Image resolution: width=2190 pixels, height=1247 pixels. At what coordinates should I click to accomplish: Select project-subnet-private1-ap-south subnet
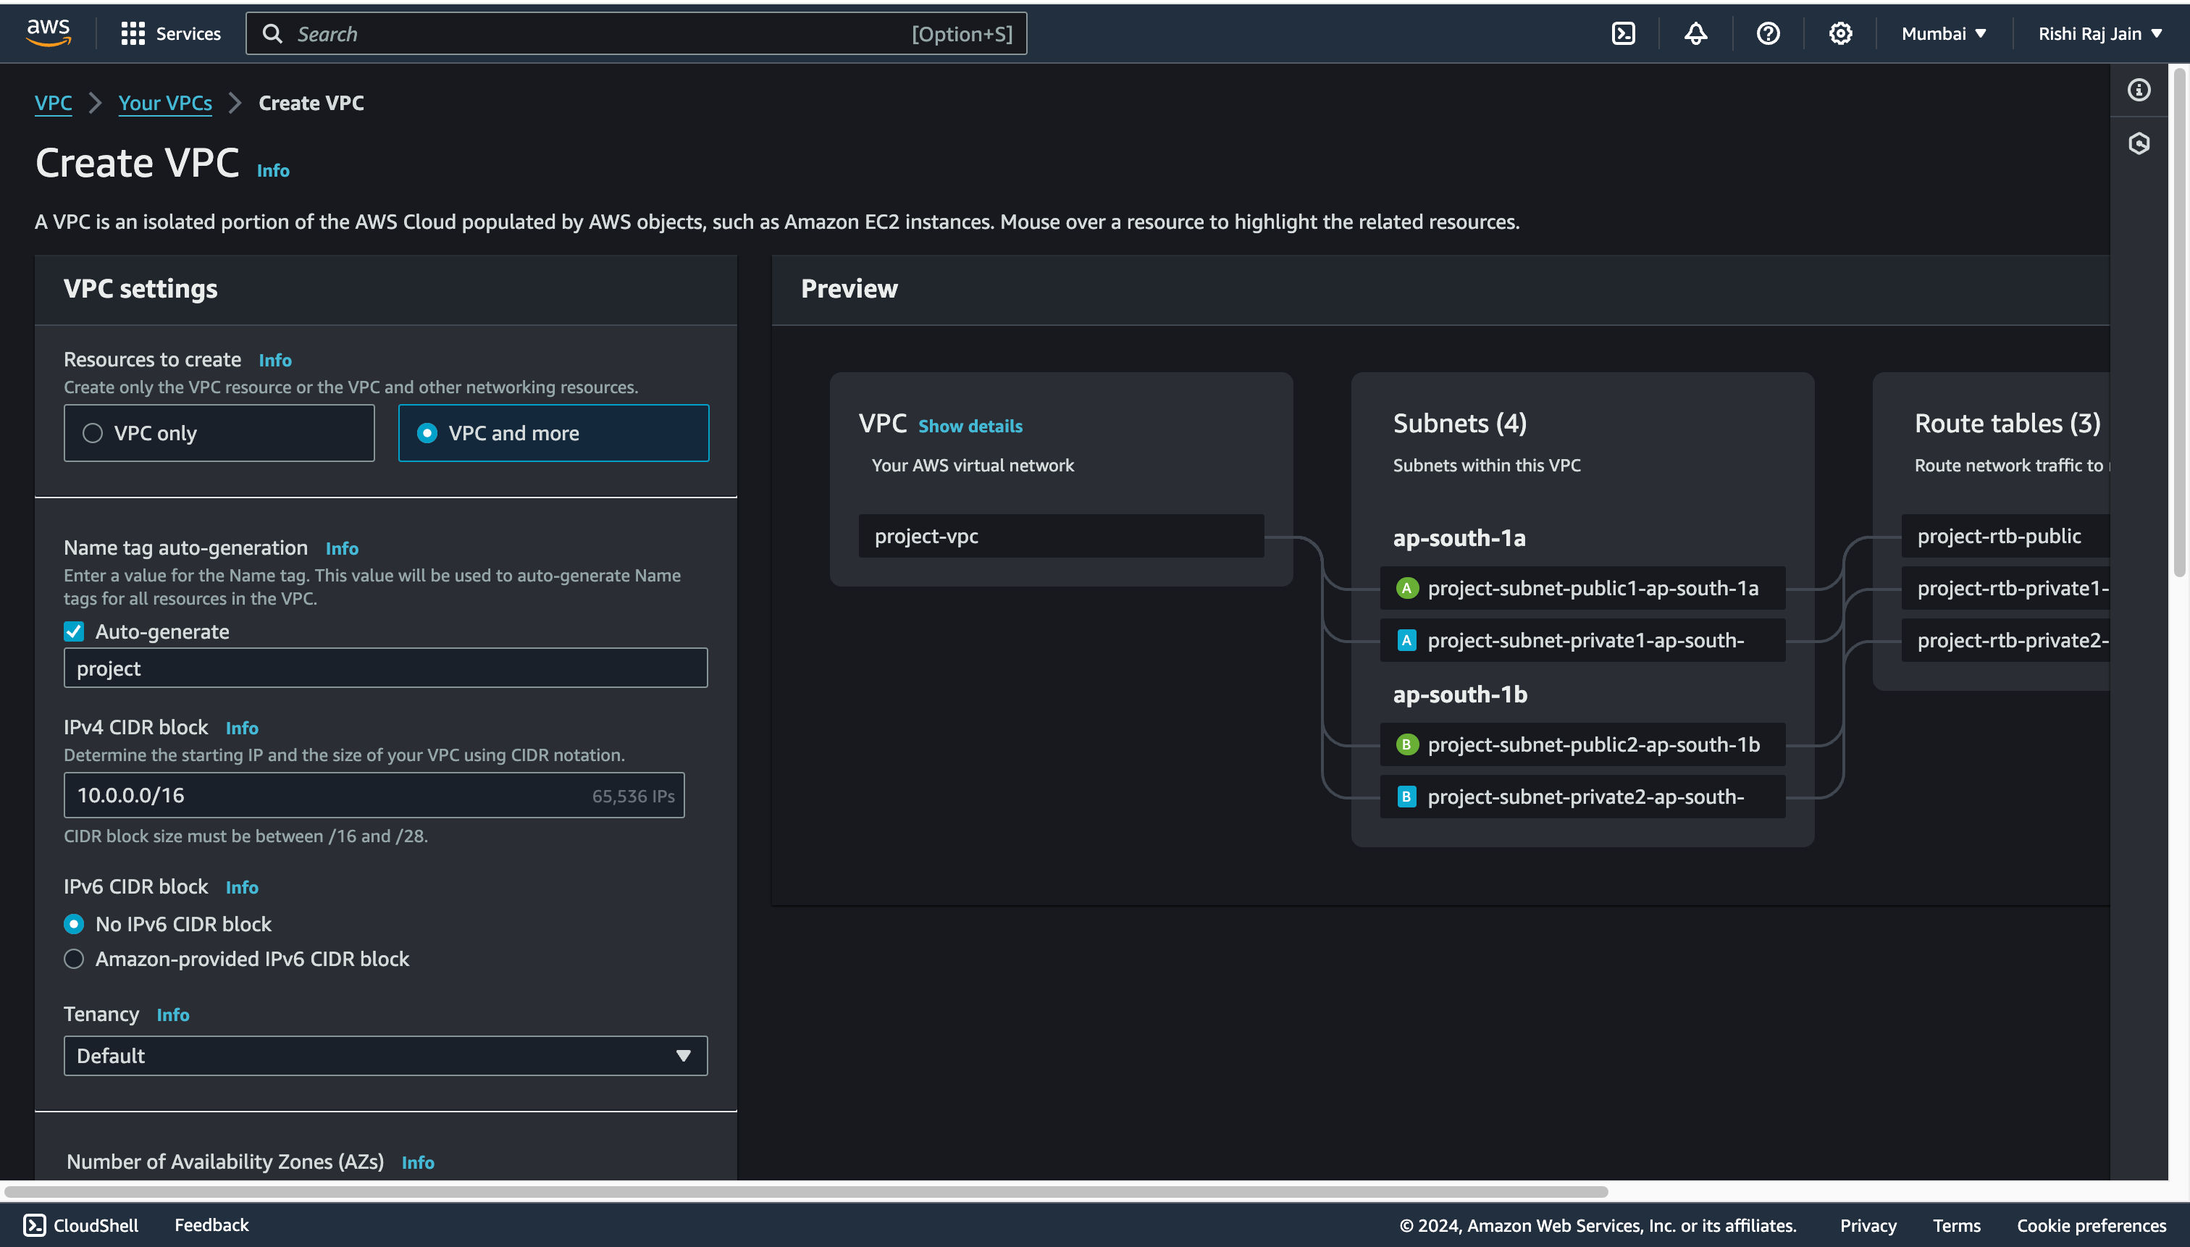tap(1583, 641)
